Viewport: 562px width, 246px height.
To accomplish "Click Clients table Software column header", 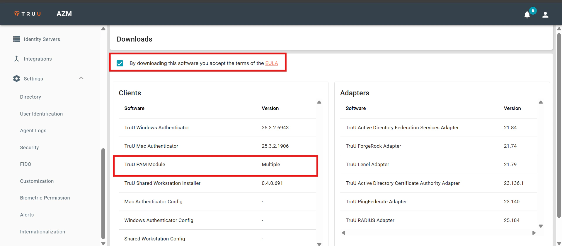I will (134, 108).
